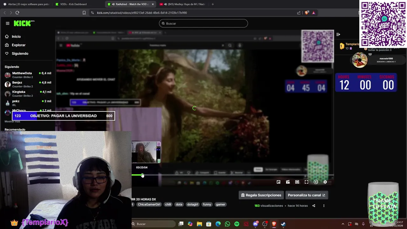The width and height of the screenshot is (407, 229).
Task: Click the Recomendado section heading
Action: 15,129
